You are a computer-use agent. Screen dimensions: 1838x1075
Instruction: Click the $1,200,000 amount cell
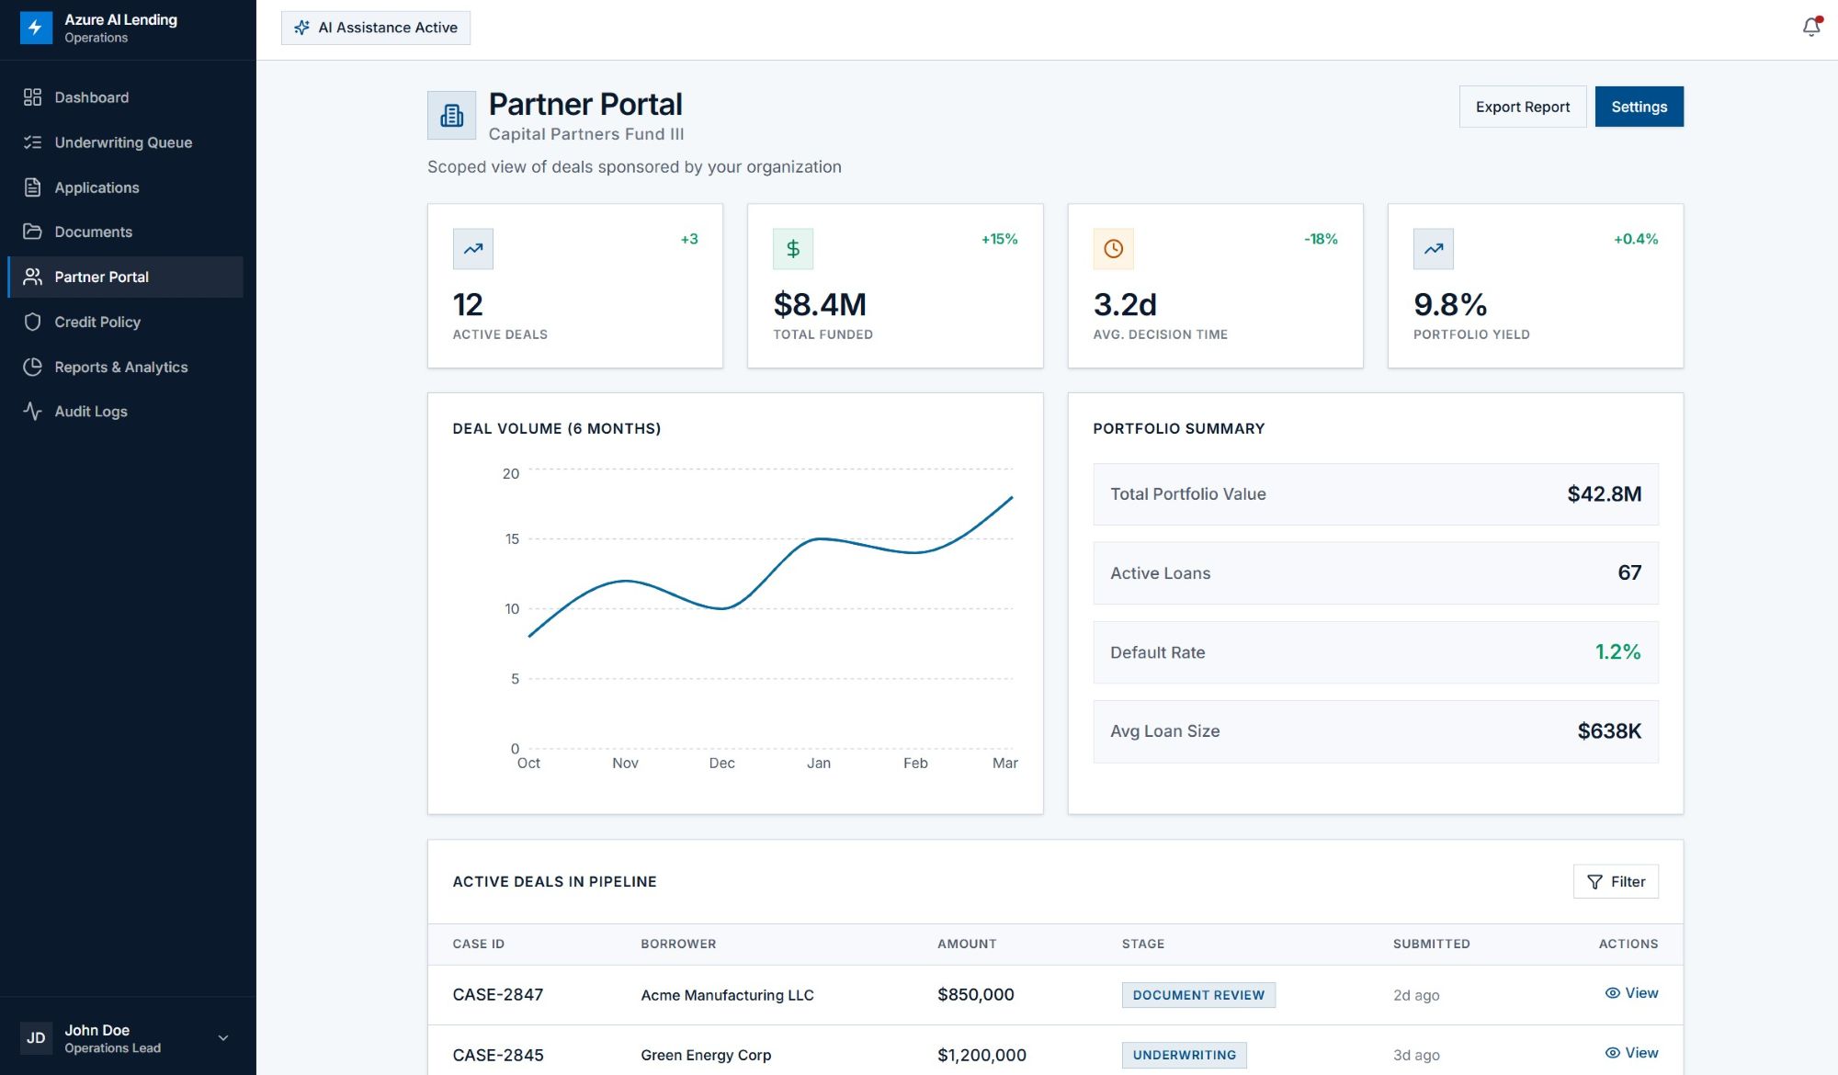tap(981, 1055)
